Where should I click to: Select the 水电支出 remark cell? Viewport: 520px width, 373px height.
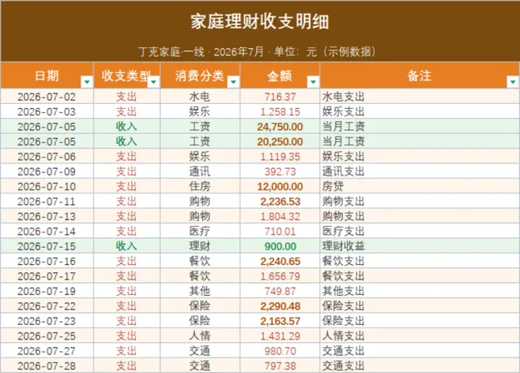click(x=419, y=97)
